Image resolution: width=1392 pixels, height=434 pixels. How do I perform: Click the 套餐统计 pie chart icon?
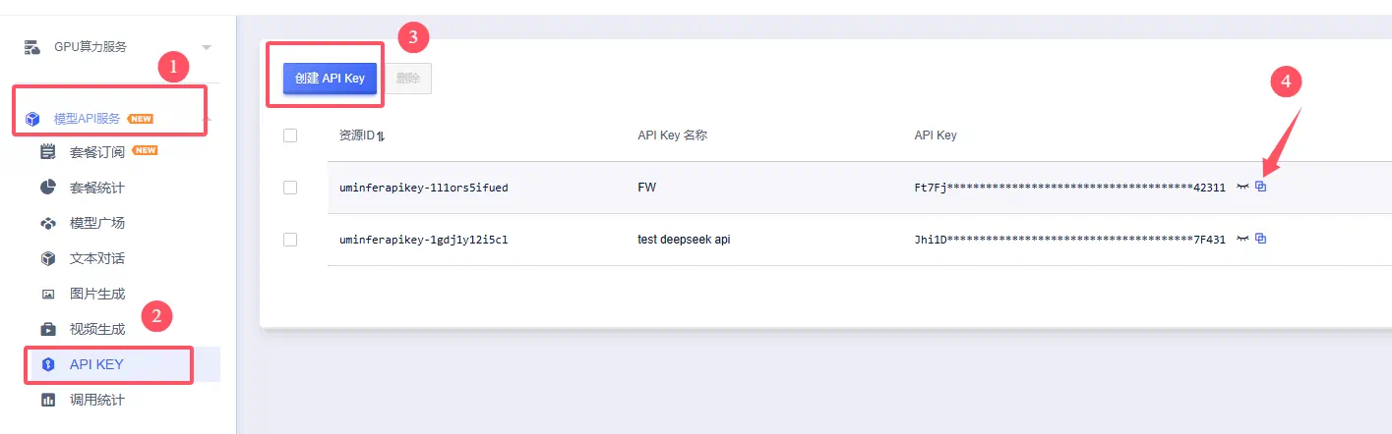coord(47,188)
